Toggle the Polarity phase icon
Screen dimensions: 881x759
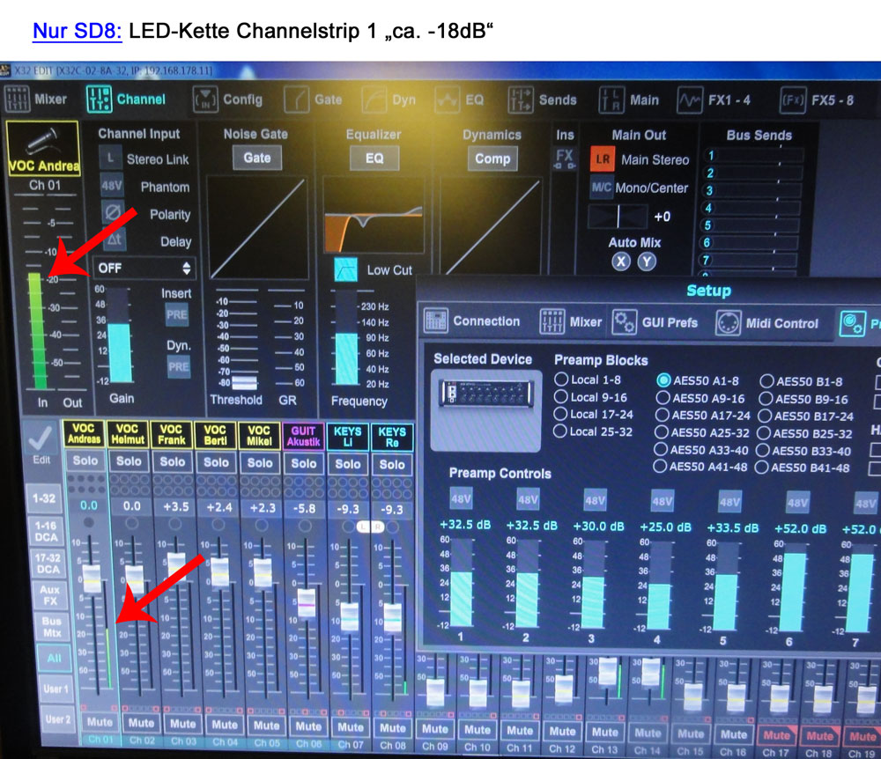(x=113, y=213)
